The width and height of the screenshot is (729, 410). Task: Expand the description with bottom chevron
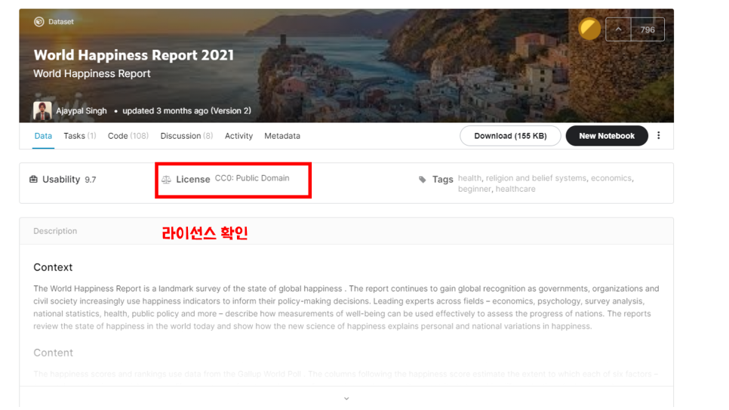pos(346,399)
